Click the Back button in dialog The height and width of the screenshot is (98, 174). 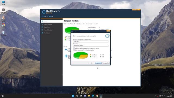[x=92, y=63]
